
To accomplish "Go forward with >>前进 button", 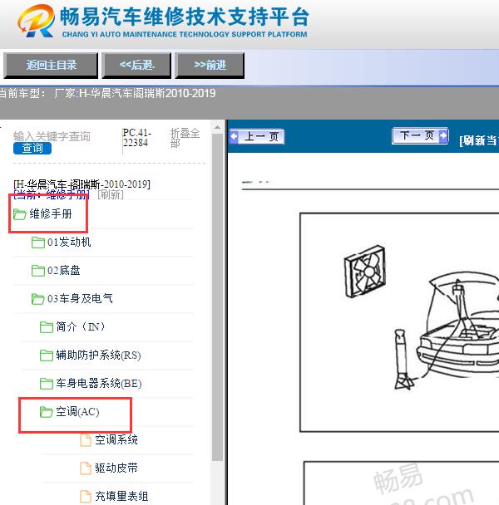I will click(x=210, y=66).
